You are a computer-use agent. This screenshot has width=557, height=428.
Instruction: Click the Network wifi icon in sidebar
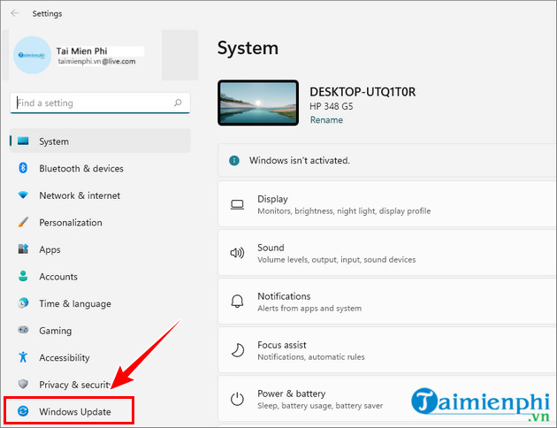pos(23,195)
